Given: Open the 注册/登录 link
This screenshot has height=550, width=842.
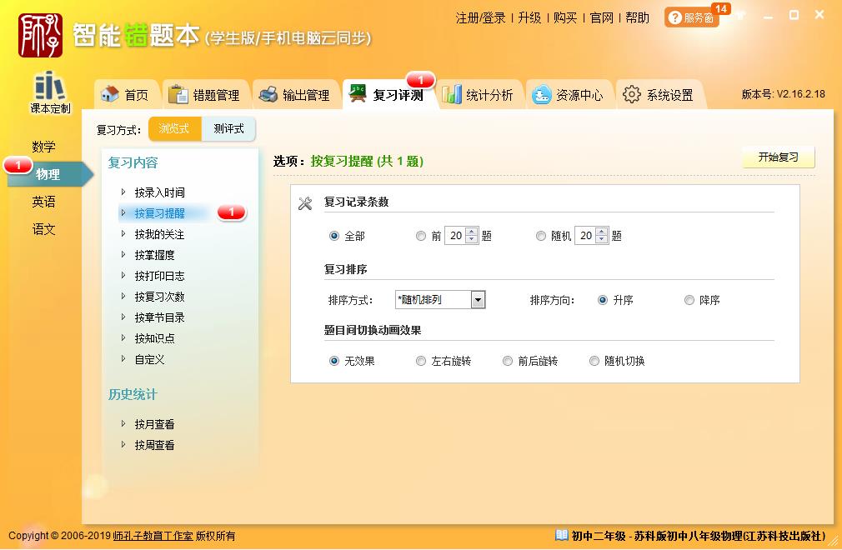Looking at the screenshot, I should [x=480, y=17].
